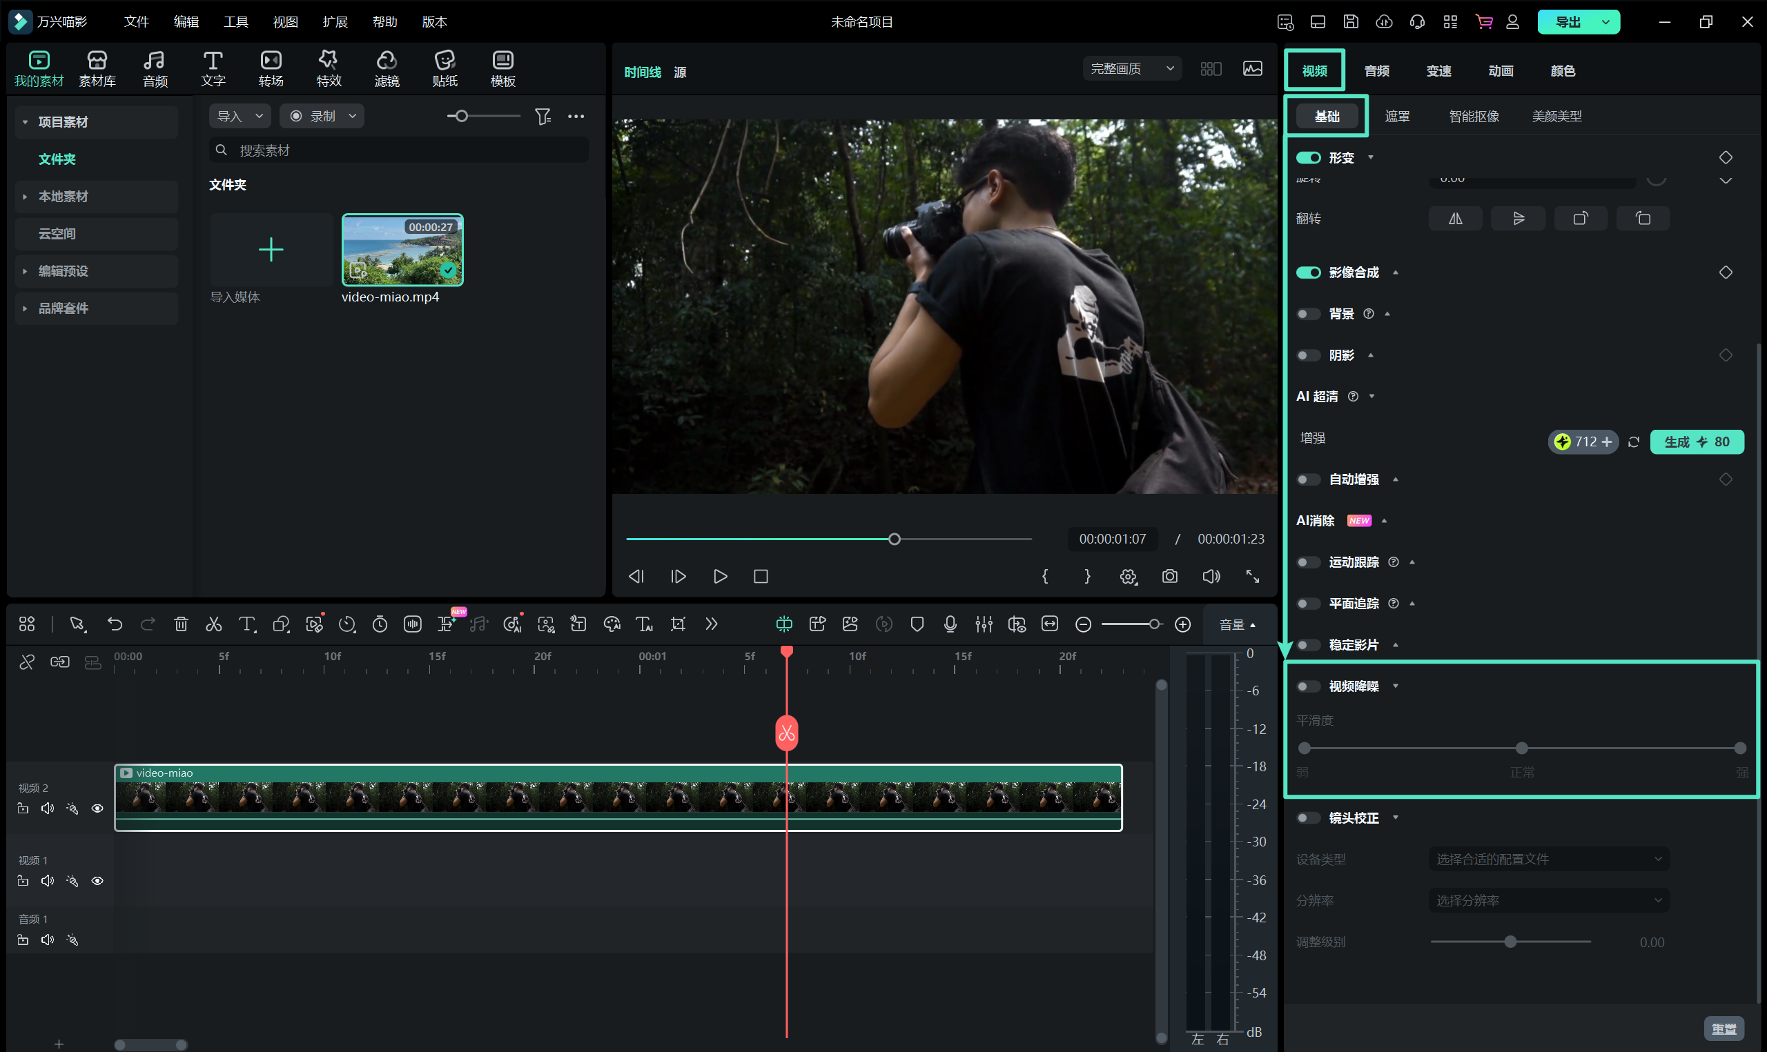Open the 工具 menu

(x=235, y=22)
